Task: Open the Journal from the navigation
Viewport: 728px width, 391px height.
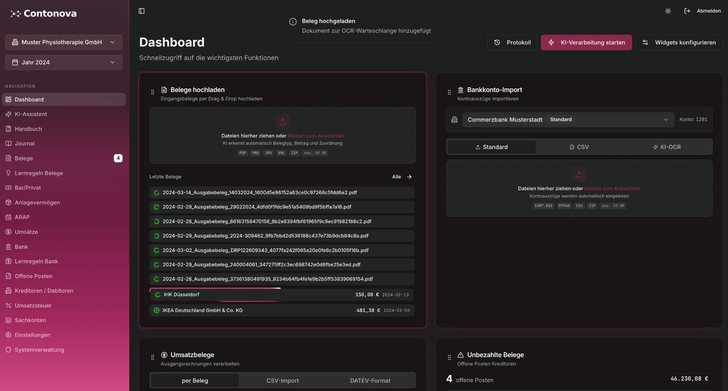Action: [24, 143]
